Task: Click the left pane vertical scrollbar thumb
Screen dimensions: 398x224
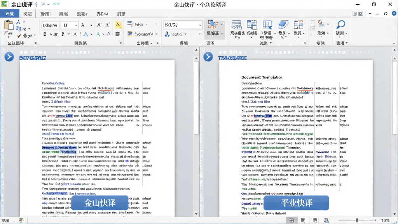Action: pyautogui.click(x=196, y=98)
